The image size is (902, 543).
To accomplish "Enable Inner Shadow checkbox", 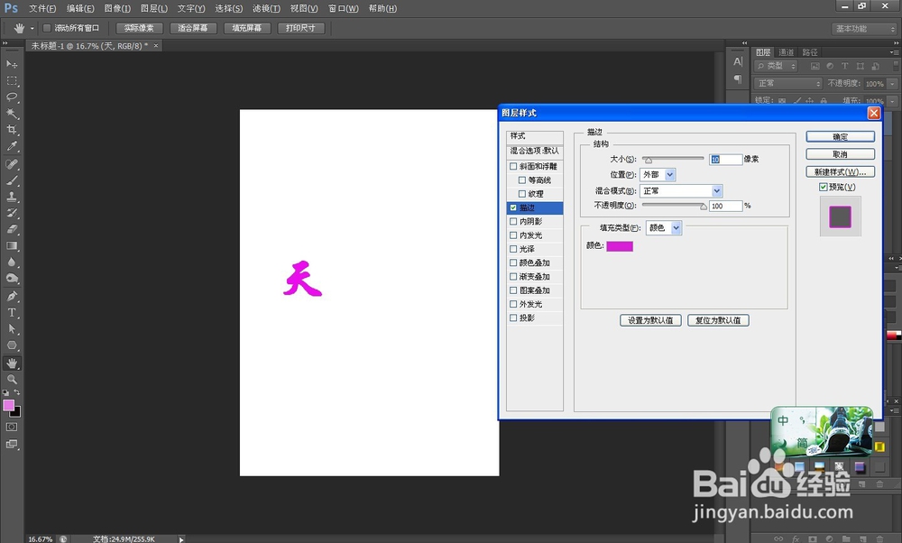I will 513,222.
